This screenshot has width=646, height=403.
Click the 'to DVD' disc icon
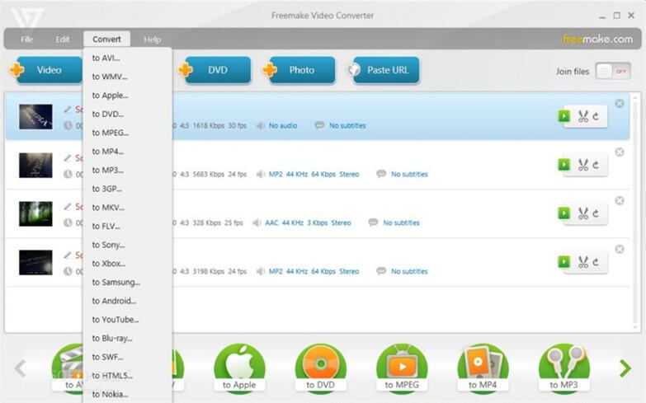[x=321, y=368]
